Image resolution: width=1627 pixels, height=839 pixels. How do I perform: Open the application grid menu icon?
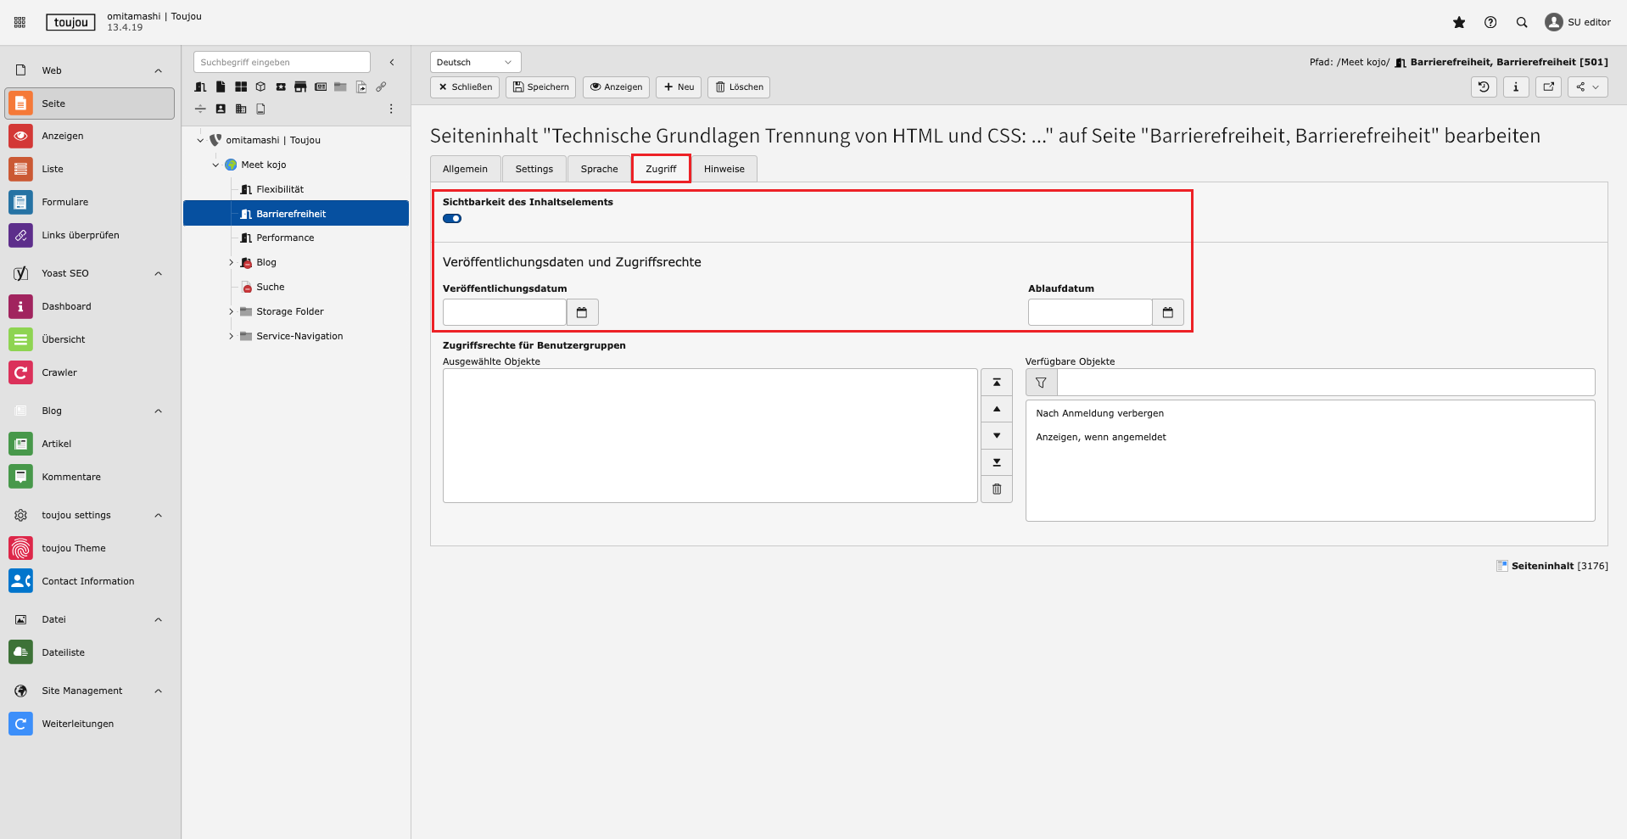point(20,23)
